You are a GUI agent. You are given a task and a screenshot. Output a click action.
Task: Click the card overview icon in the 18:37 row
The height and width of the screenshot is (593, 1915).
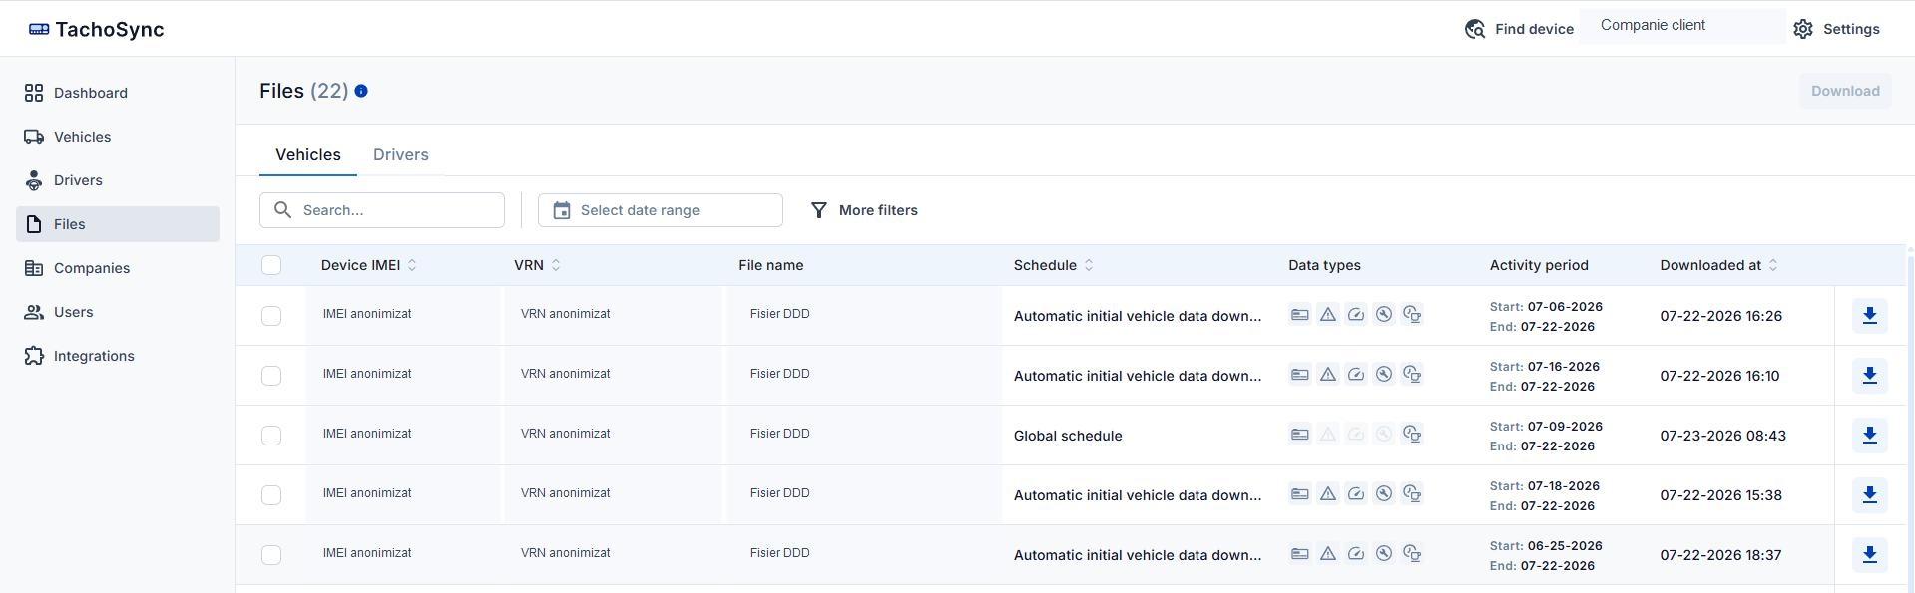coord(1300,554)
